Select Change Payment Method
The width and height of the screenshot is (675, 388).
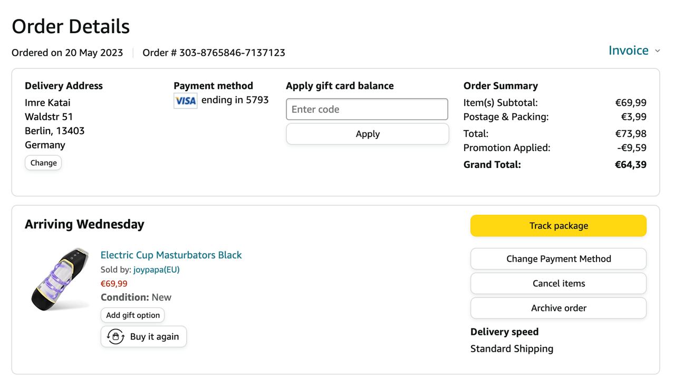click(558, 259)
